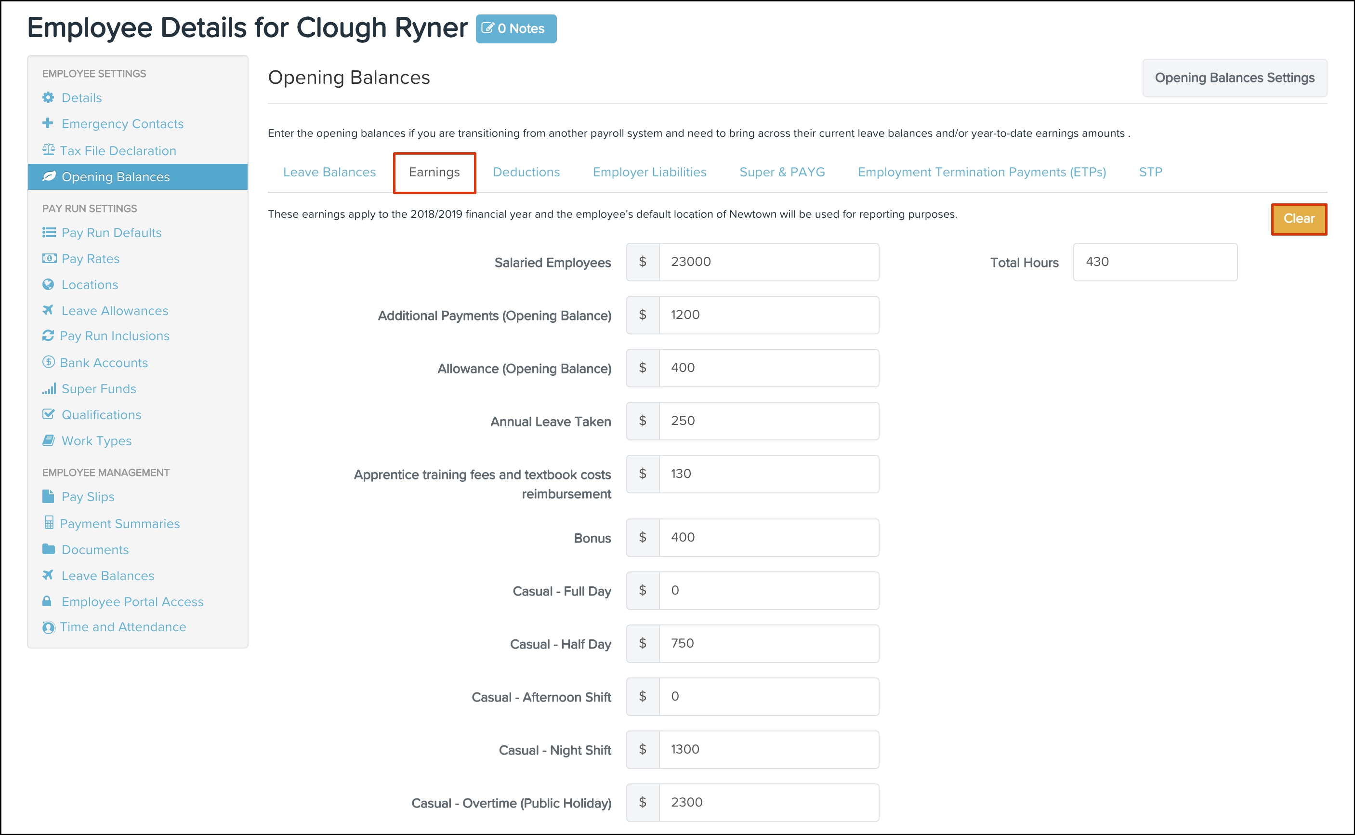1355x835 pixels.
Task: Click the airplane icon beside Leave Allowances
Action: tap(48, 310)
